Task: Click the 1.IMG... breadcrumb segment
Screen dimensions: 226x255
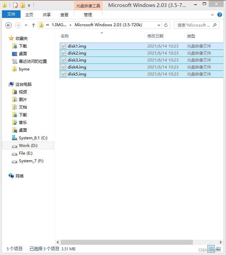Action: (59, 25)
